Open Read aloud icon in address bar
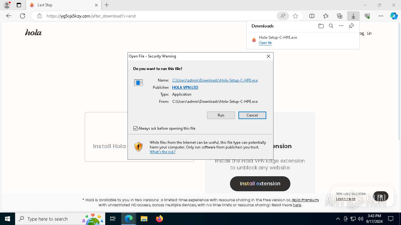The image size is (401, 225). coord(283,16)
